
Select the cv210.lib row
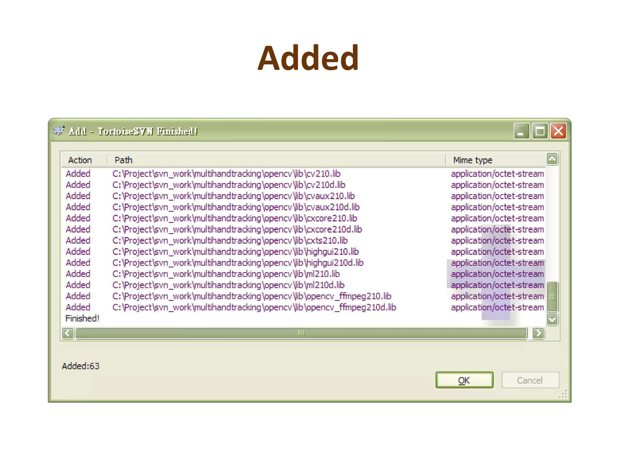[x=226, y=174]
